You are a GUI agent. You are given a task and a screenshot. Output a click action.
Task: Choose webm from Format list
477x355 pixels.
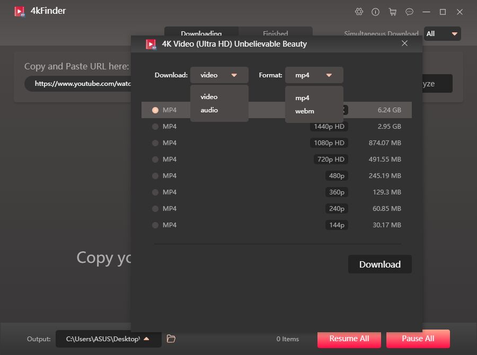click(x=305, y=111)
